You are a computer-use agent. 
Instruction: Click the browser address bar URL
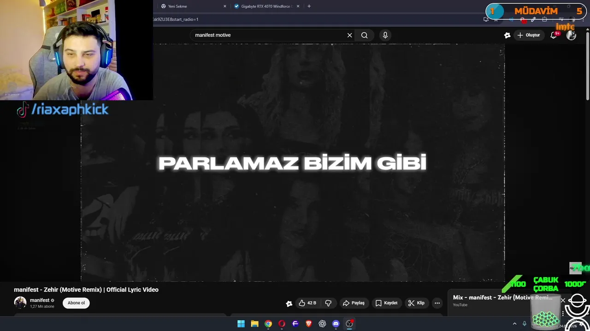point(175,19)
